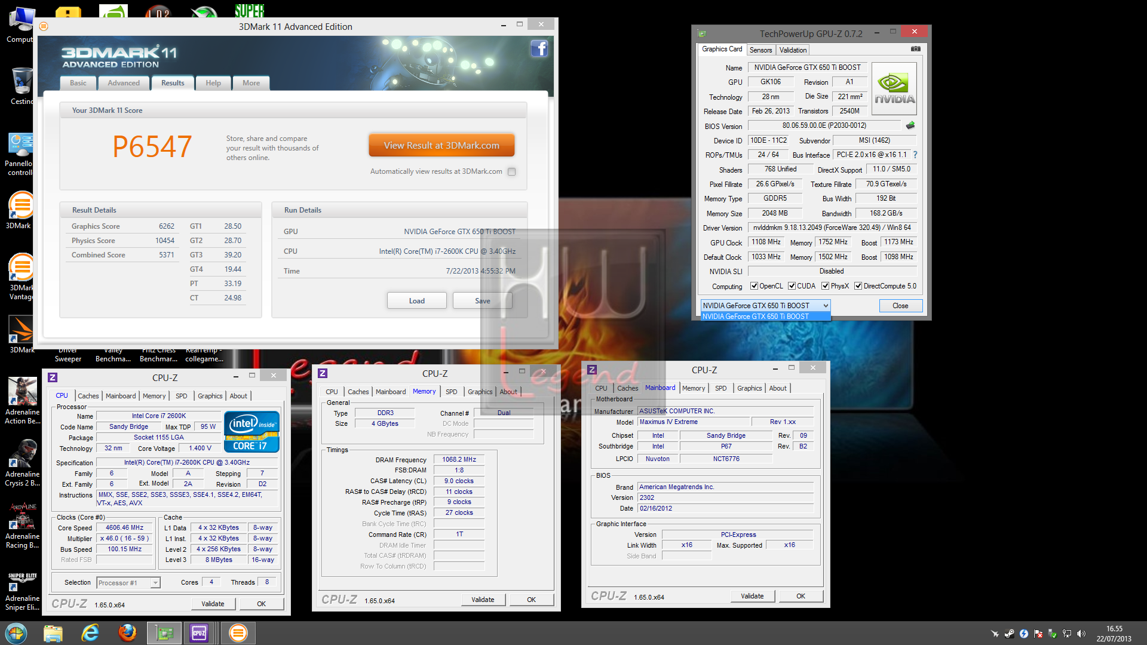This screenshot has height=645, width=1147.
Task: Open the Computer desktop icon
Action: click(x=20, y=25)
